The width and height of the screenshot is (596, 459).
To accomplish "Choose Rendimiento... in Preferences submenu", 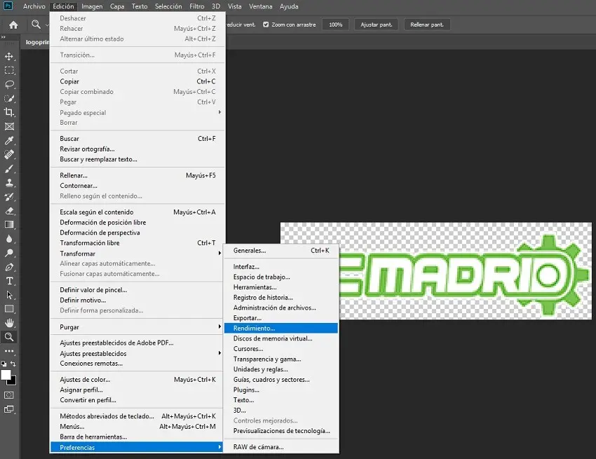I will [281, 328].
